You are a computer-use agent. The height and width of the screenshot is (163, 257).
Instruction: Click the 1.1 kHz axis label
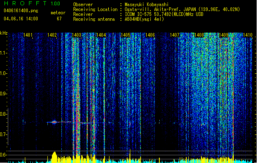[x=3, y=53]
